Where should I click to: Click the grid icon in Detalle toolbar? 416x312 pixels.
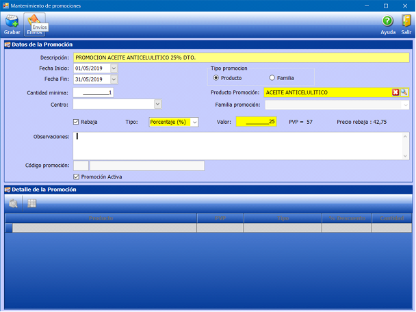[x=31, y=203]
